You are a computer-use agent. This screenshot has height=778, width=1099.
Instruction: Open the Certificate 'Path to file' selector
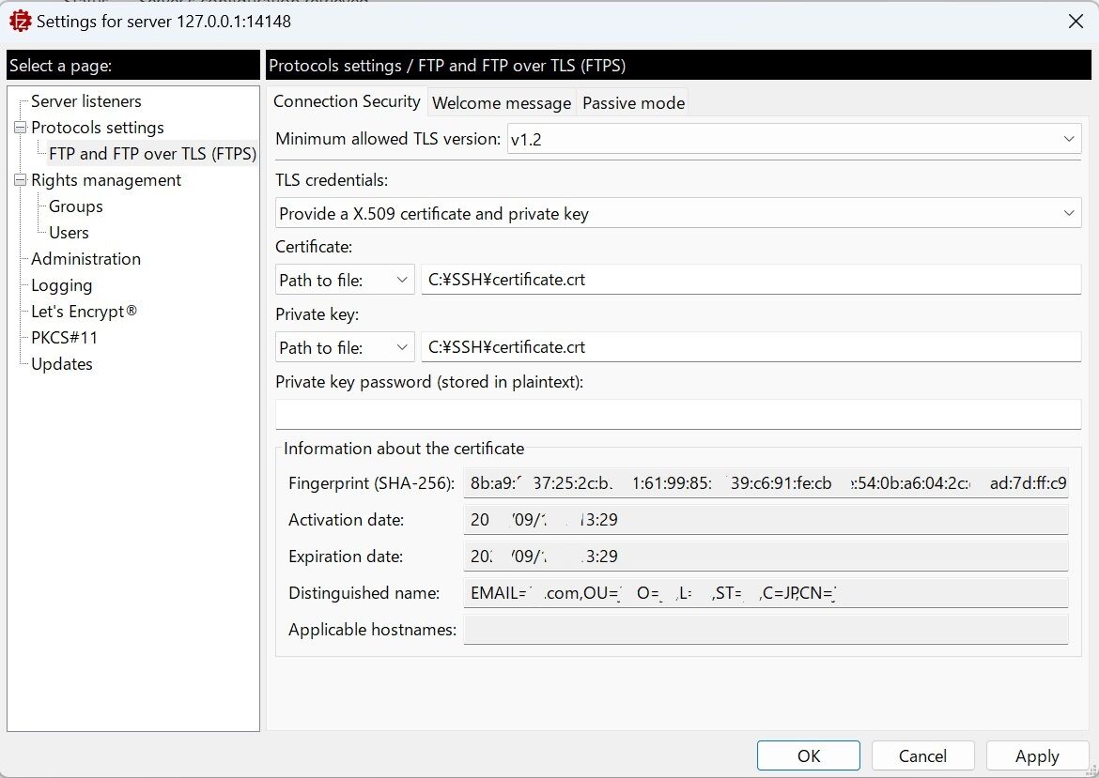[402, 279]
